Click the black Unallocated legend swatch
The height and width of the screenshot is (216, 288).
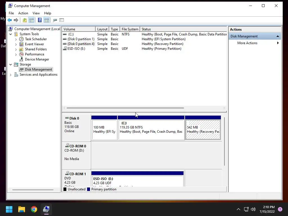pyautogui.click(x=65, y=189)
